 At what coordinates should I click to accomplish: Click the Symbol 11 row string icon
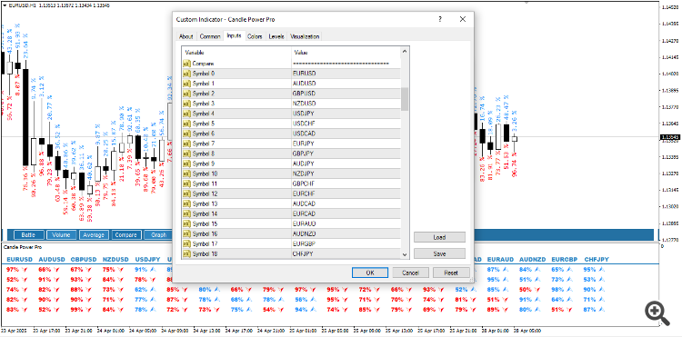point(186,183)
